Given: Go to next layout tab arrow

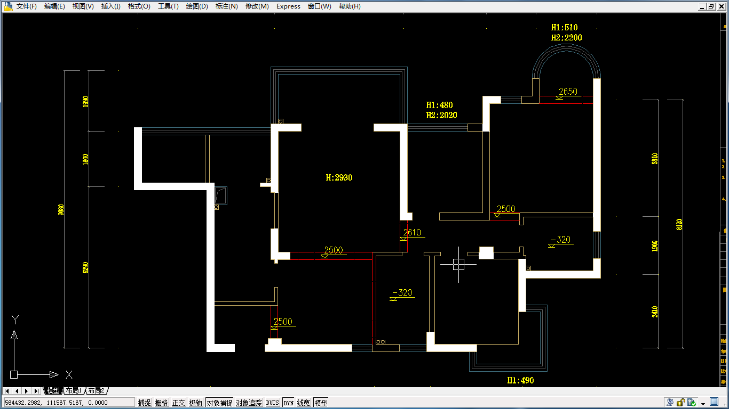Looking at the screenshot, I should tap(26, 391).
